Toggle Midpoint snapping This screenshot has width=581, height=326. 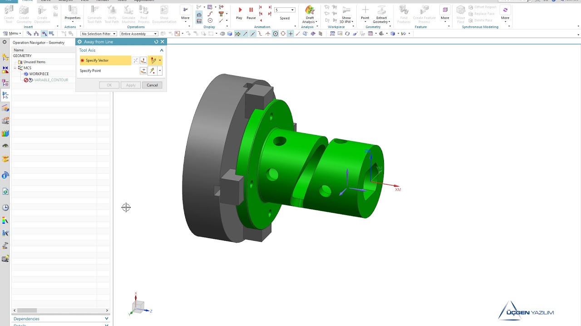click(253, 34)
